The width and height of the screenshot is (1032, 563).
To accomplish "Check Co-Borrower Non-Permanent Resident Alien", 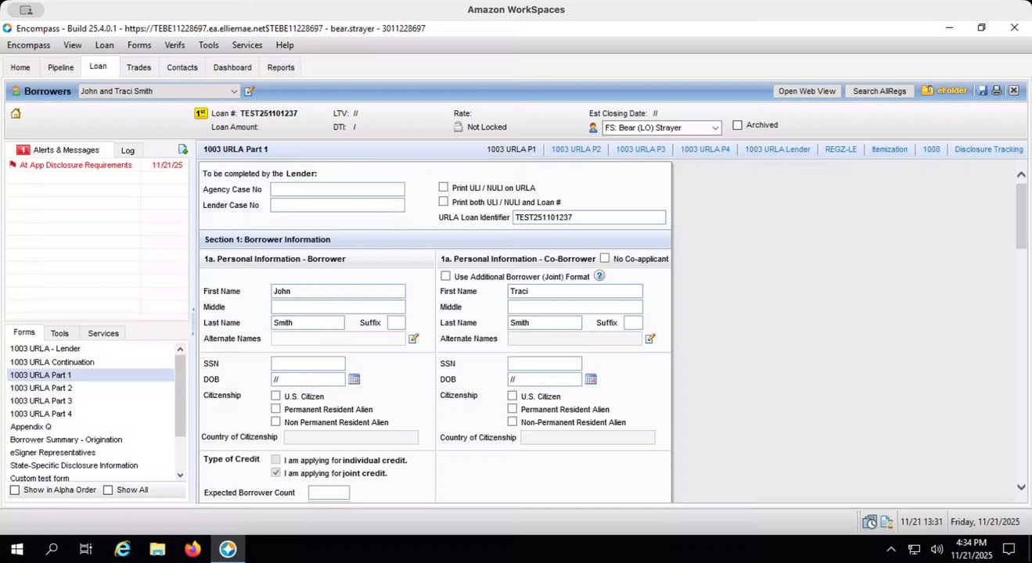I will [512, 421].
